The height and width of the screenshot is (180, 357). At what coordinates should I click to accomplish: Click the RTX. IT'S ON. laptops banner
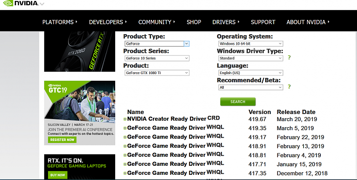pos(79,167)
